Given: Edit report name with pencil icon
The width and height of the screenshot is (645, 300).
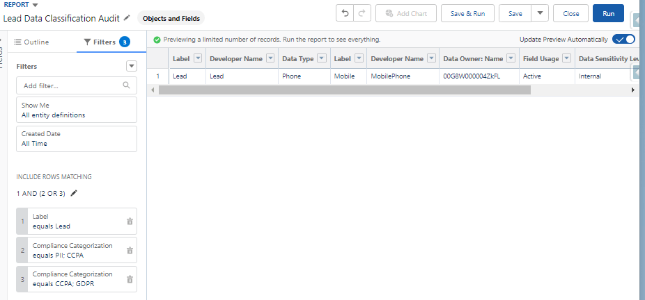Looking at the screenshot, I should (127, 18).
